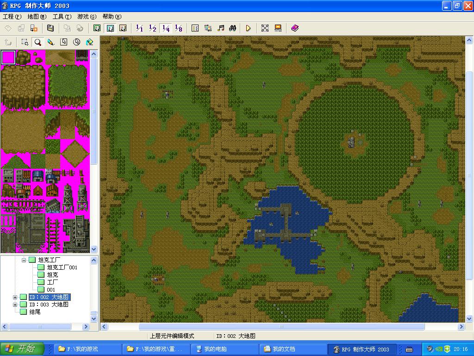This screenshot has height=356, width=474.
Task: Switch to upper layer editing mode
Action: [x=110, y=28]
